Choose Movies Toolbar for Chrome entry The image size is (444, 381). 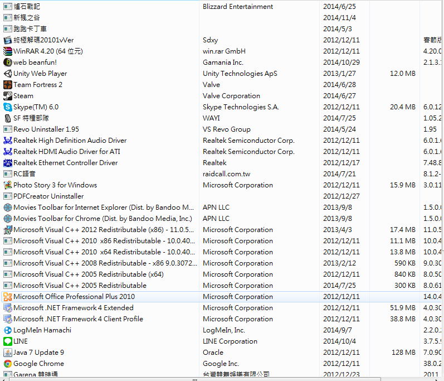click(103, 219)
